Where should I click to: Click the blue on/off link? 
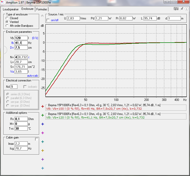(x=55, y=20)
